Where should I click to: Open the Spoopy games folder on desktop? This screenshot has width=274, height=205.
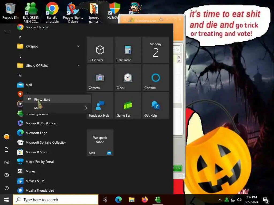coord(94,12)
